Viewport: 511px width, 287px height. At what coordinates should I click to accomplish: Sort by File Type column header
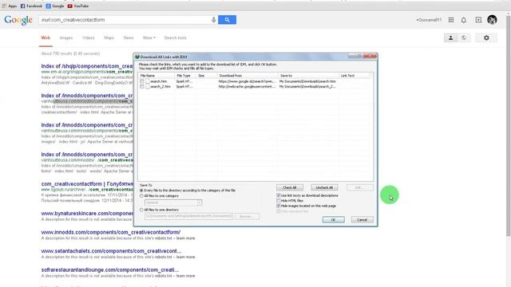[185, 76]
